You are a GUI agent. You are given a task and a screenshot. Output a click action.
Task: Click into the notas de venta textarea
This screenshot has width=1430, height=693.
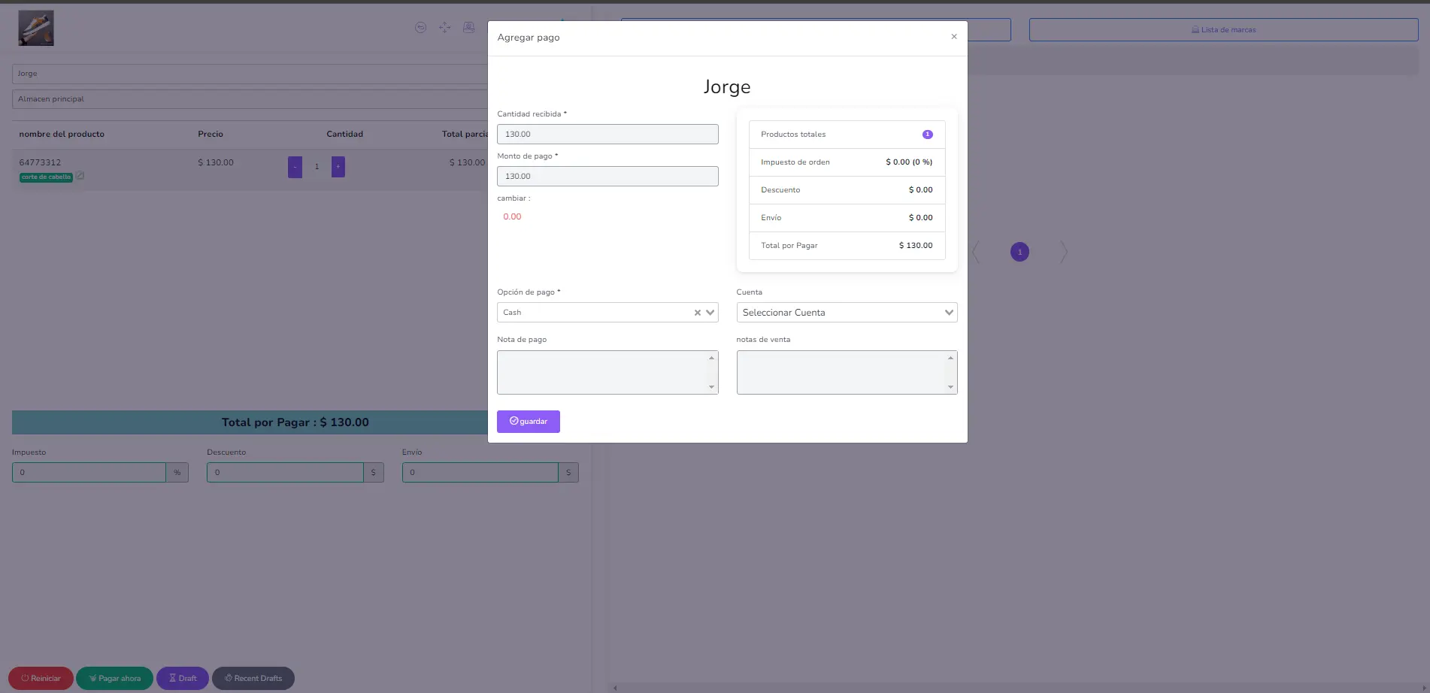(842, 372)
